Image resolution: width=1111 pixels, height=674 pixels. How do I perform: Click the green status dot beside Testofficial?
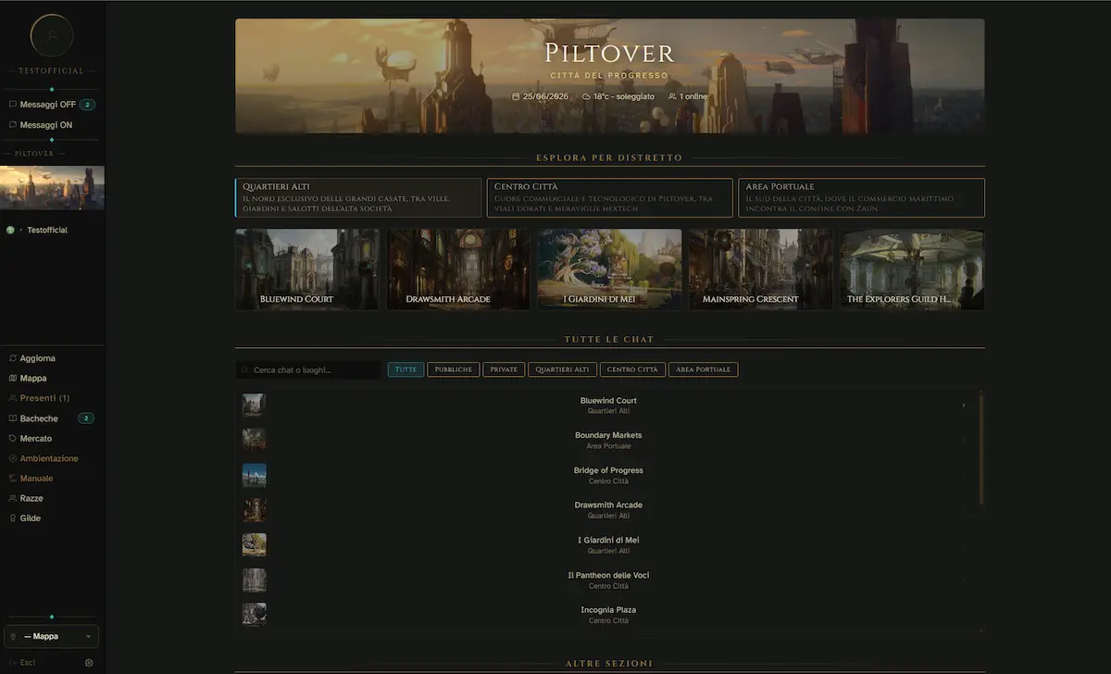(x=10, y=230)
